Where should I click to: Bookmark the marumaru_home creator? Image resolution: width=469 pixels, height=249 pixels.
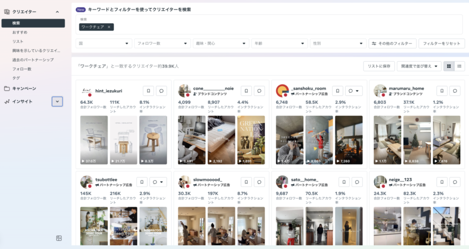[442, 90]
